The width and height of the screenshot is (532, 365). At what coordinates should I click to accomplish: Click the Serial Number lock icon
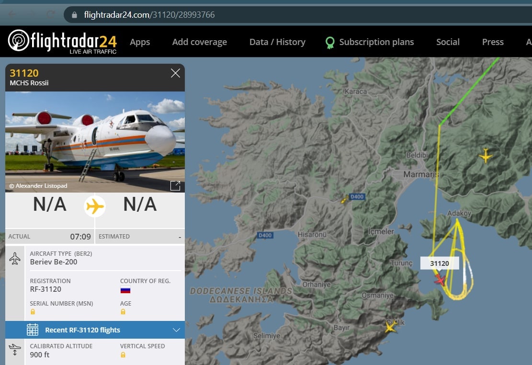(x=33, y=312)
